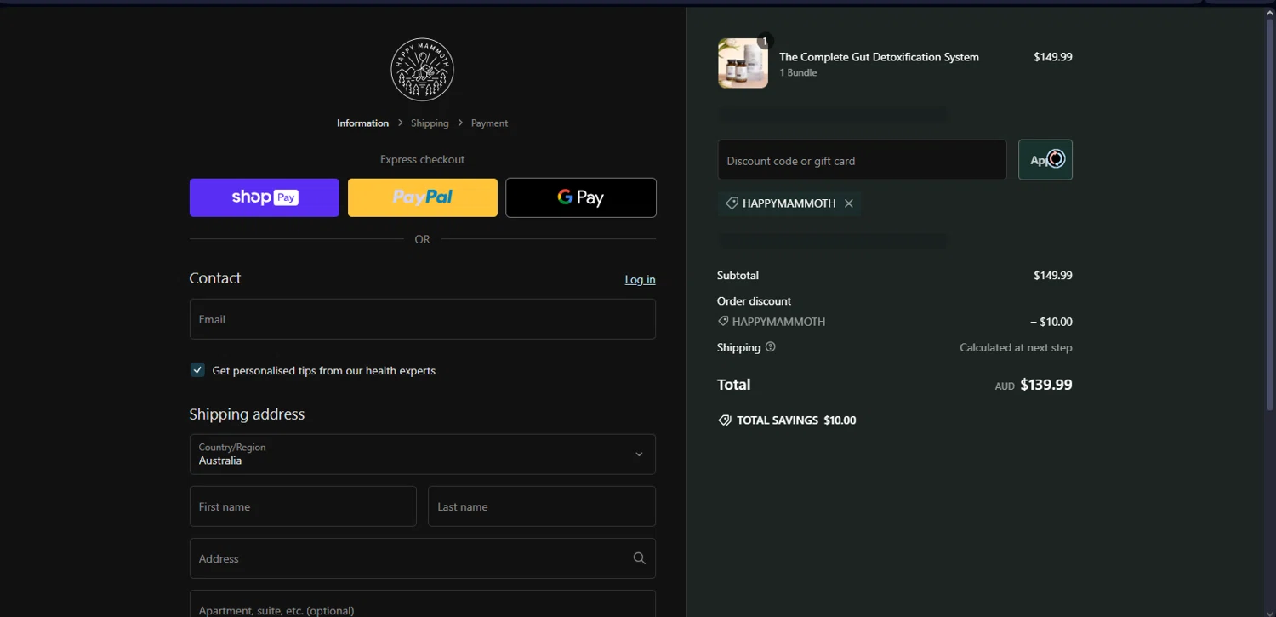Remove the HAPPYMAMMOTH discount code
The height and width of the screenshot is (617, 1276).
[849, 203]
